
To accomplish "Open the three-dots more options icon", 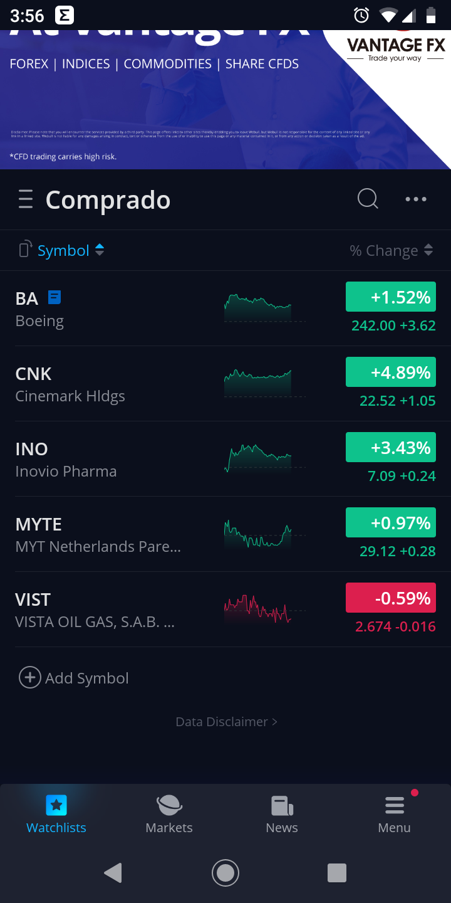I will (x=416, y=199).
